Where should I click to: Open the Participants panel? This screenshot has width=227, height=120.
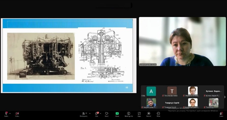click(x=83, y=114)
